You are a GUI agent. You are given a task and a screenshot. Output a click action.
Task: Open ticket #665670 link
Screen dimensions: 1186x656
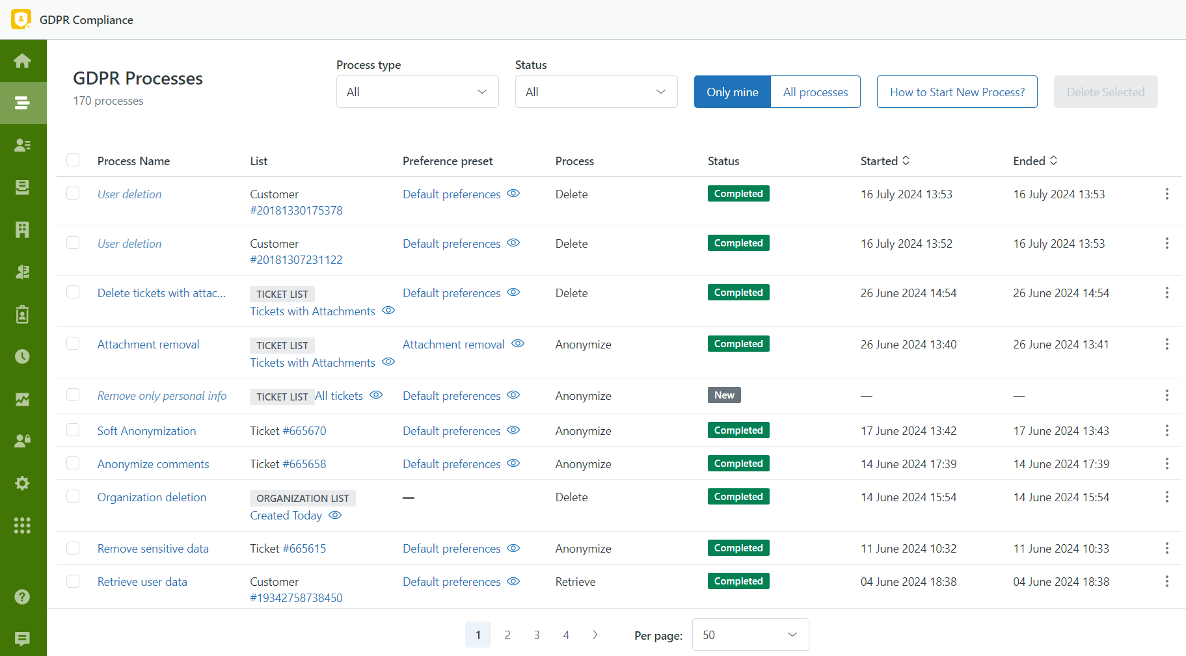tap(304, 430)
